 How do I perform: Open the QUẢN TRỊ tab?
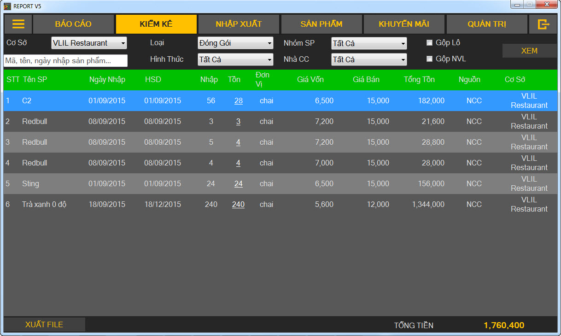tap(487, 24)
